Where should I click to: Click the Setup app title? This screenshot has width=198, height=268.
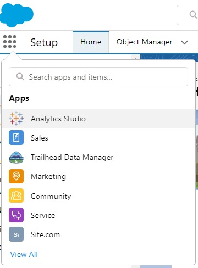coord(44,42)
